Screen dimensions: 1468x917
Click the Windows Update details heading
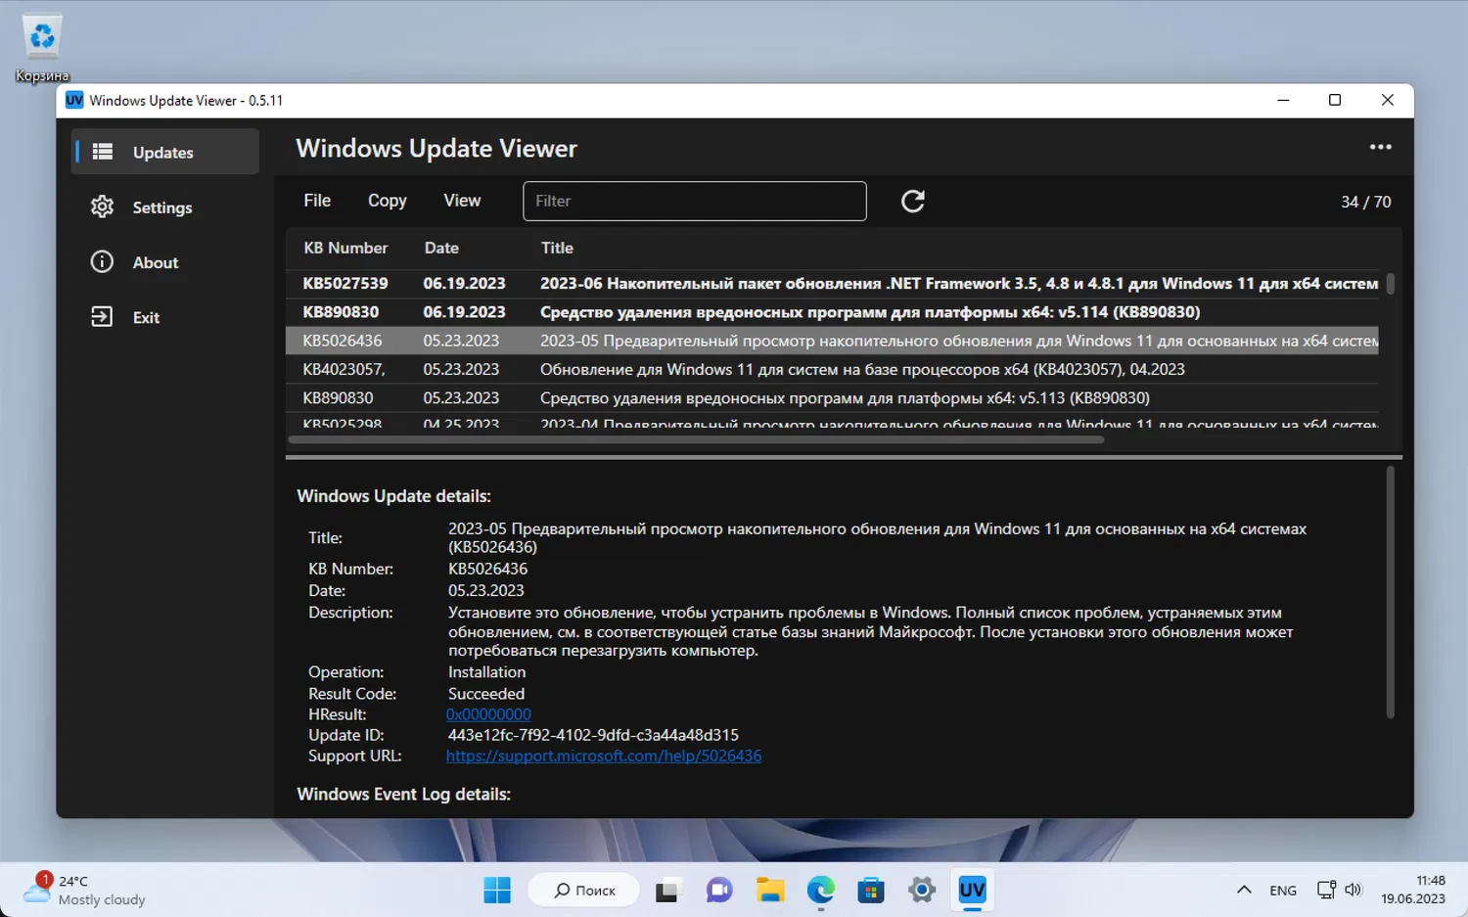click(394, 496)
